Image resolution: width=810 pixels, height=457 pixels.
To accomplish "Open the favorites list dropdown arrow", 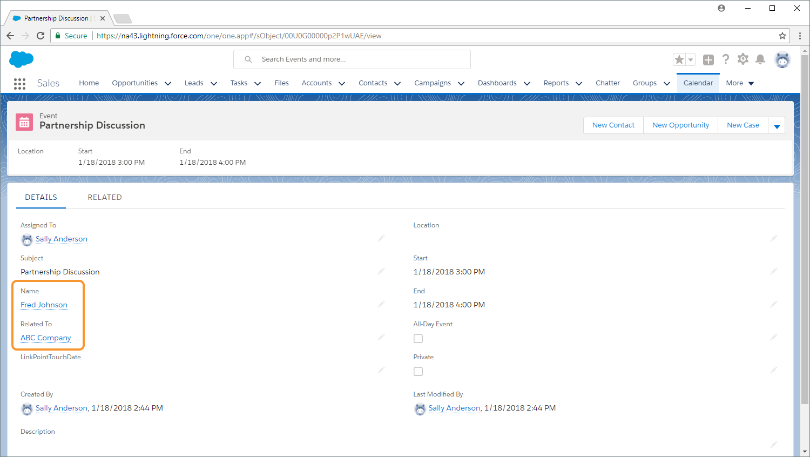I will tap(691, 60).
